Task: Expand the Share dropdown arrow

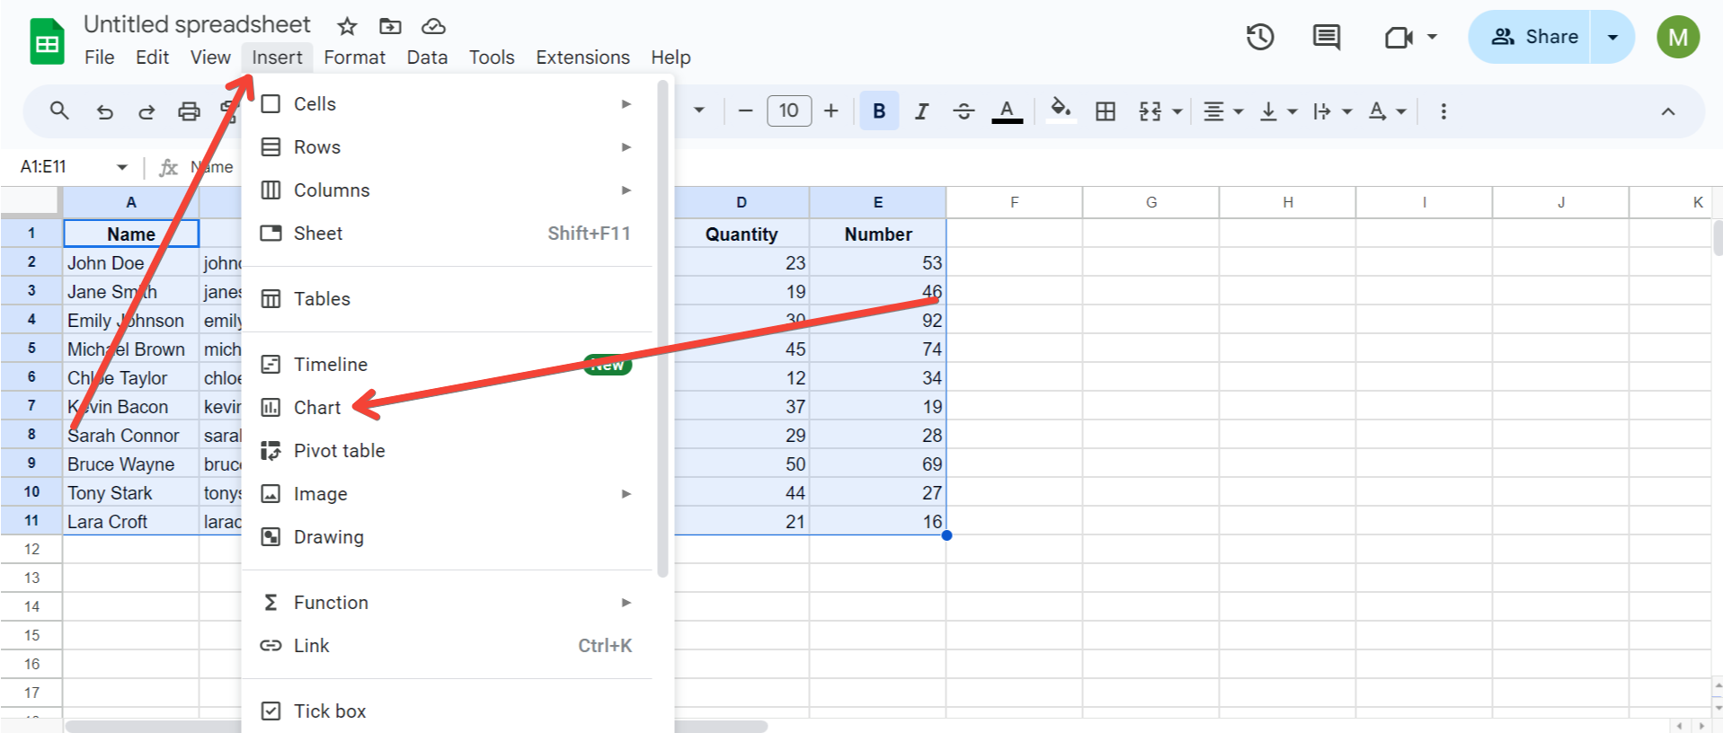Action: [x=1612, y=37]
